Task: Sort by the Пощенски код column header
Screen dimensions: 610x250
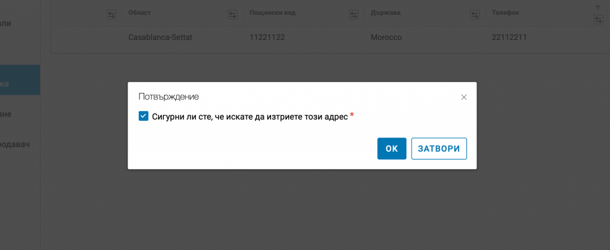Action: click(x=272, y=12)
